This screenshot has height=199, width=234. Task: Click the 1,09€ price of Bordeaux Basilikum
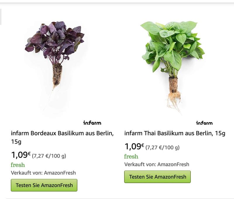pyautogui.click(x=21, y=155)
